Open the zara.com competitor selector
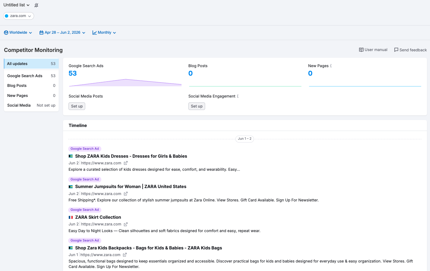This screenshot has width=430, height=271. click(x=19, y=16)
